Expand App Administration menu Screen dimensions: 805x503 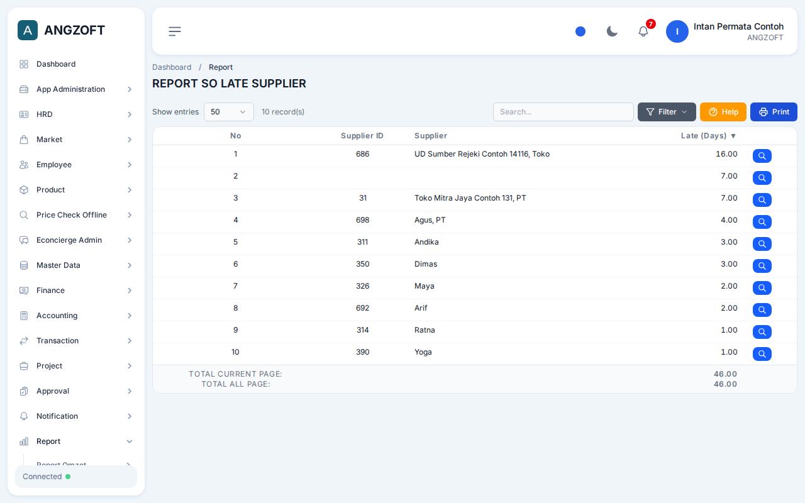click(76, 89)
